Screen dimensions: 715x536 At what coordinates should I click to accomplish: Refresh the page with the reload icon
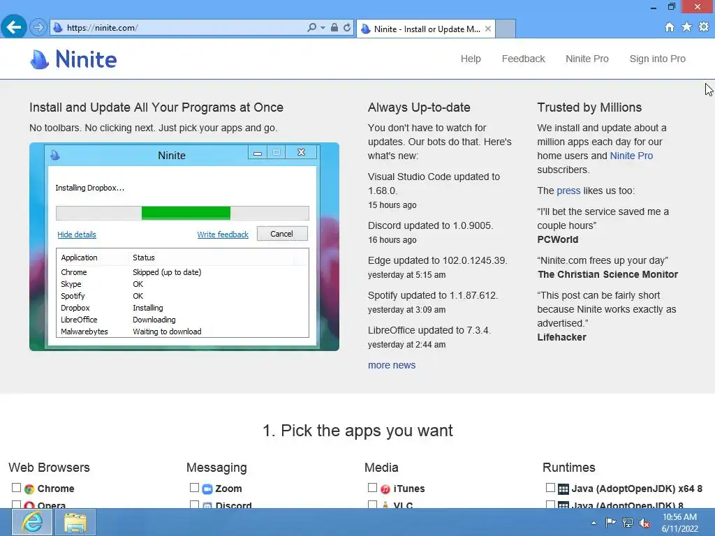pyautogui.click(x=347, y=27)
